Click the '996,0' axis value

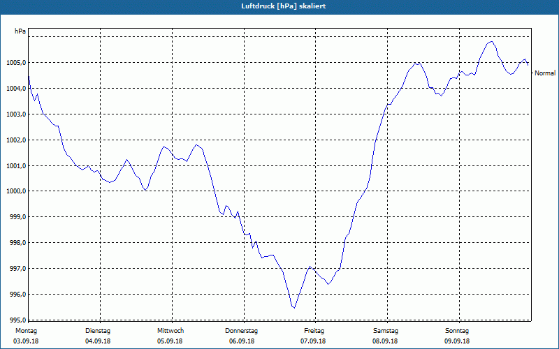[18, 295]
